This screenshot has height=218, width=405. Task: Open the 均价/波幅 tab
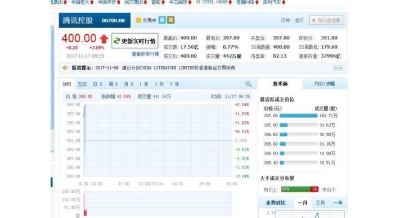[x=325, y=84]
